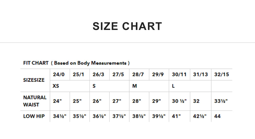The height and width of the screenshot is (139, 255).
Task: Click the NATURAL WAIST row label
Action: pos(35,101)
